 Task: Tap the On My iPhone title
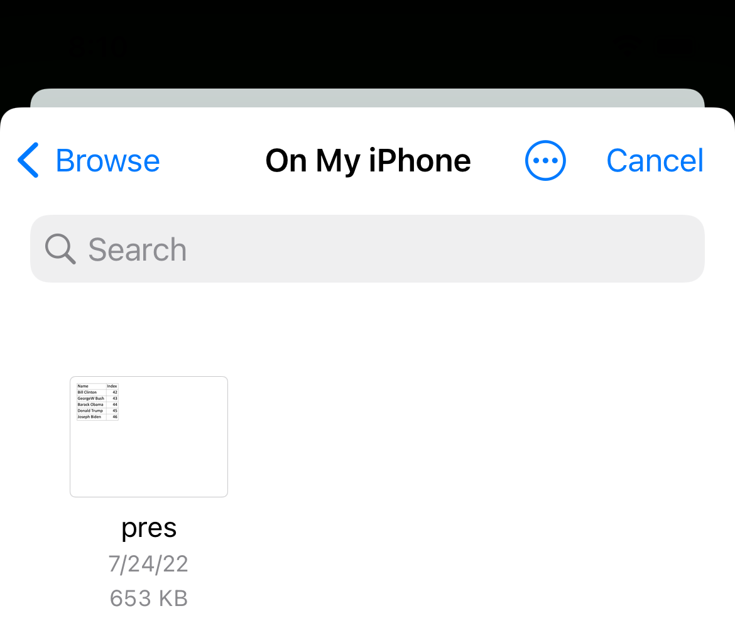[x=367, y=160]
